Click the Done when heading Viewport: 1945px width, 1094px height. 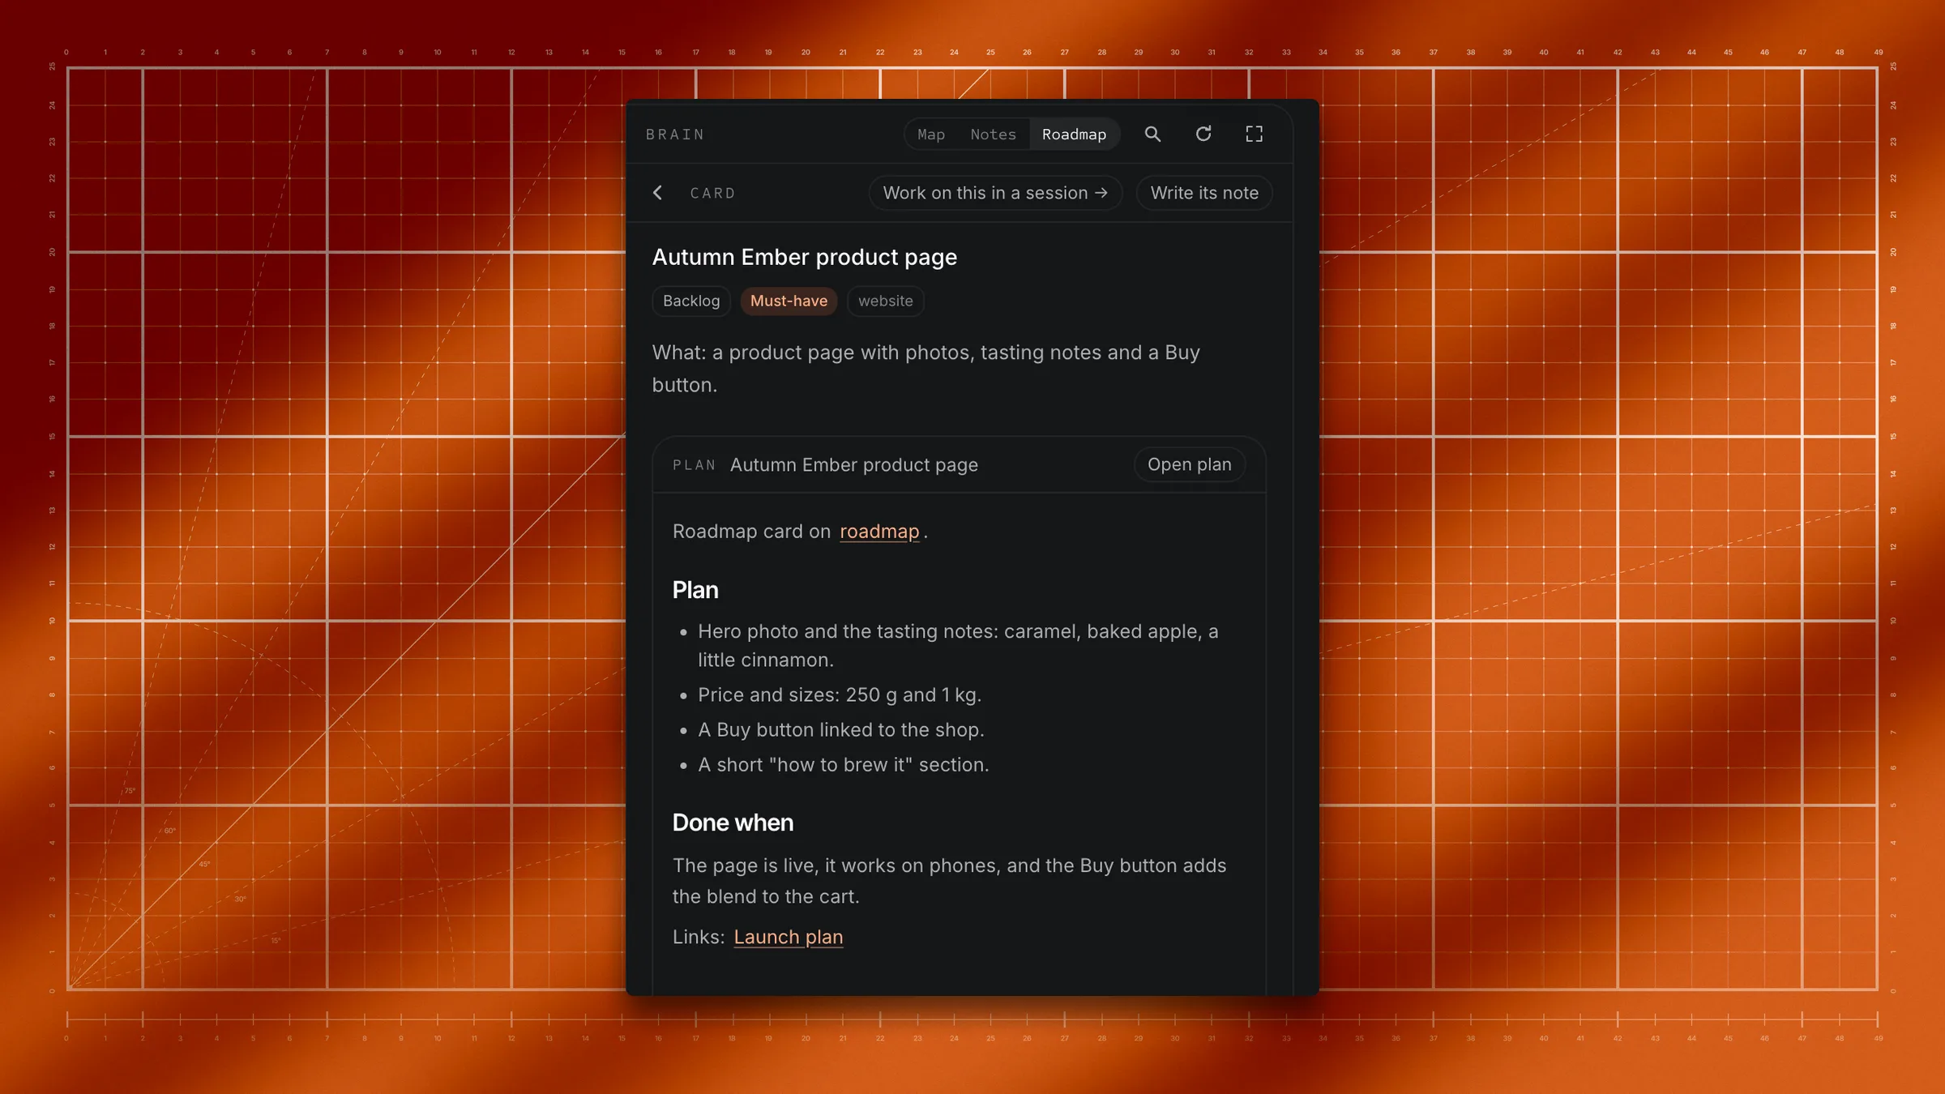(x=733, y=823)
